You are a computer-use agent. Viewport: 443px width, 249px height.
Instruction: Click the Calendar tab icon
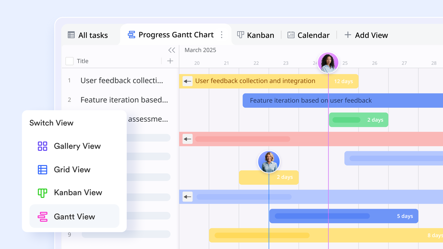[x=291, y=35]
